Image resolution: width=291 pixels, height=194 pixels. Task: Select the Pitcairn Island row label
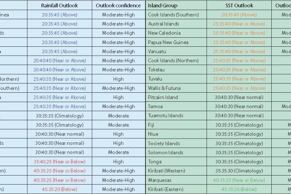[x=163, y=97]
